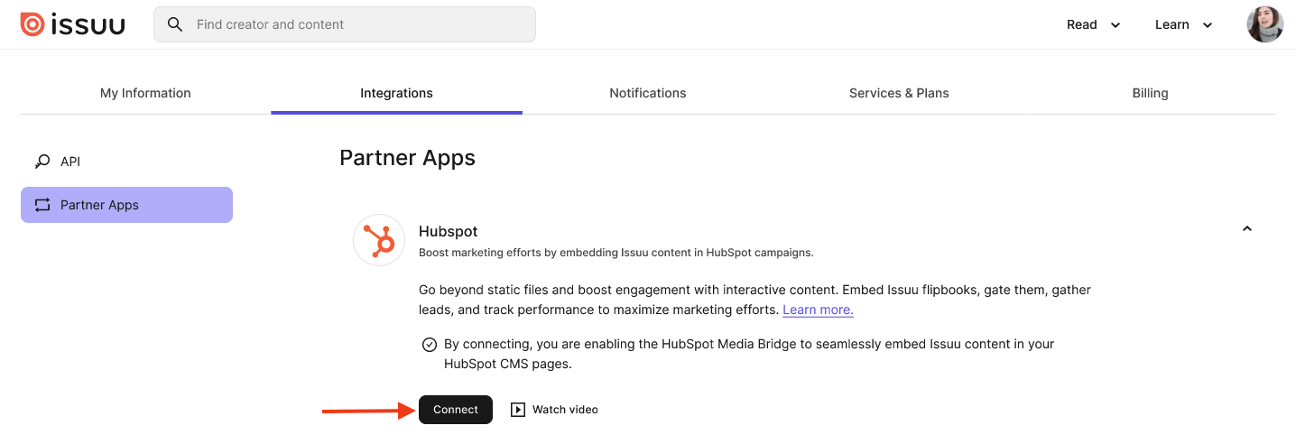Viewport: 1296px width, 444px height.
Task: Focus the Find creator and content field
Action: tap(345, 24)
